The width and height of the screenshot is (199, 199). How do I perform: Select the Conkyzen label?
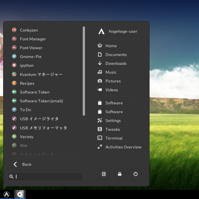tap(29, 30)
